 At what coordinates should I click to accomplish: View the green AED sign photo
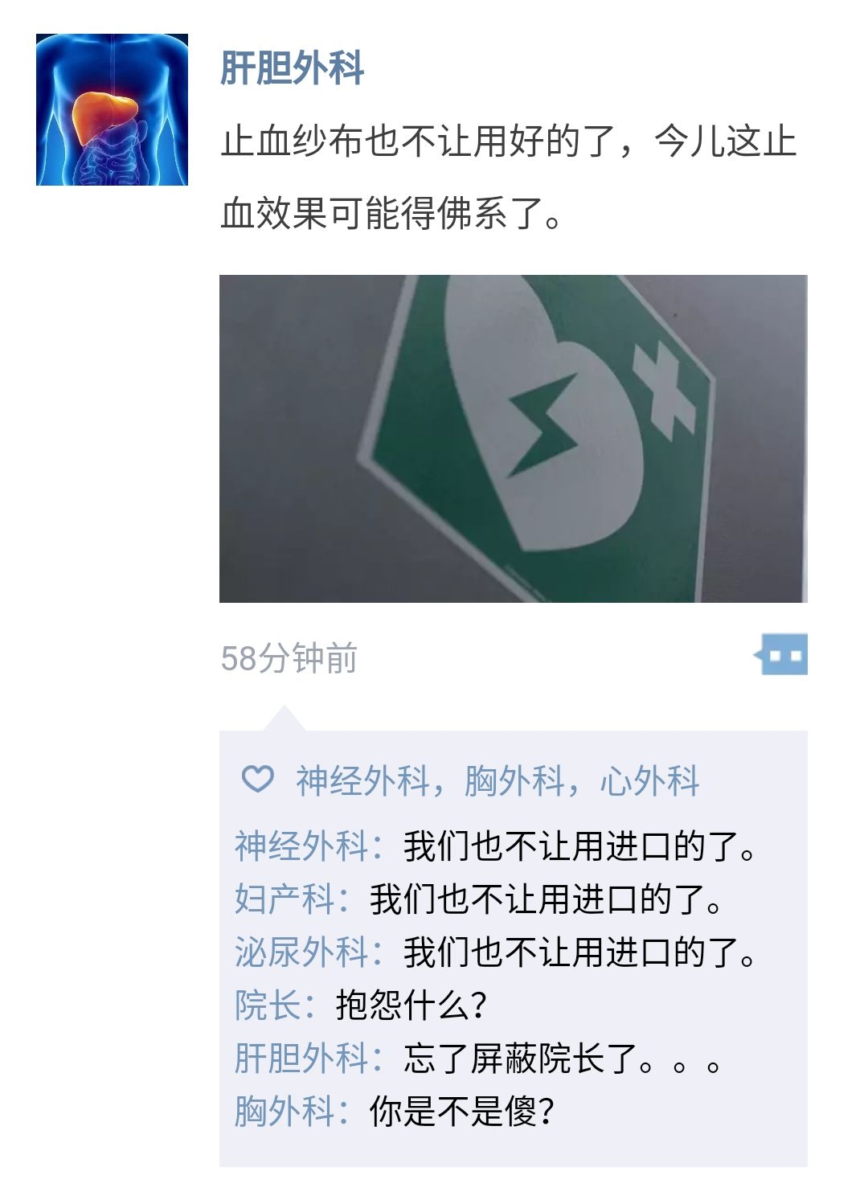(x=514, y=439)
